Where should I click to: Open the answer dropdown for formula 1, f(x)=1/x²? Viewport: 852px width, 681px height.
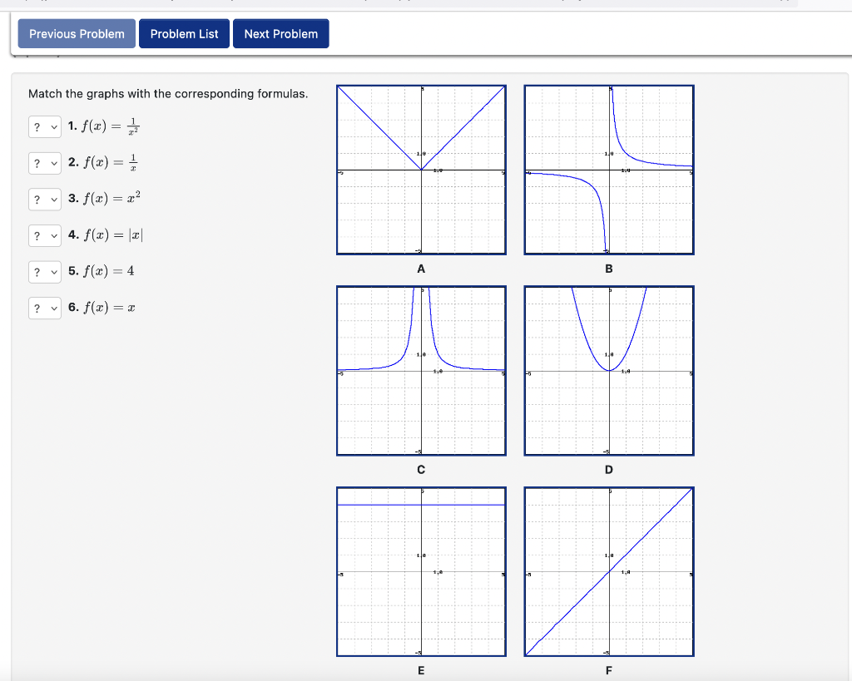click(x=44, y=126)
